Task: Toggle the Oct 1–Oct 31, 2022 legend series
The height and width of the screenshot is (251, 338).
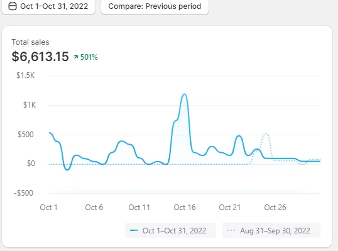Action: pos(170,230)
